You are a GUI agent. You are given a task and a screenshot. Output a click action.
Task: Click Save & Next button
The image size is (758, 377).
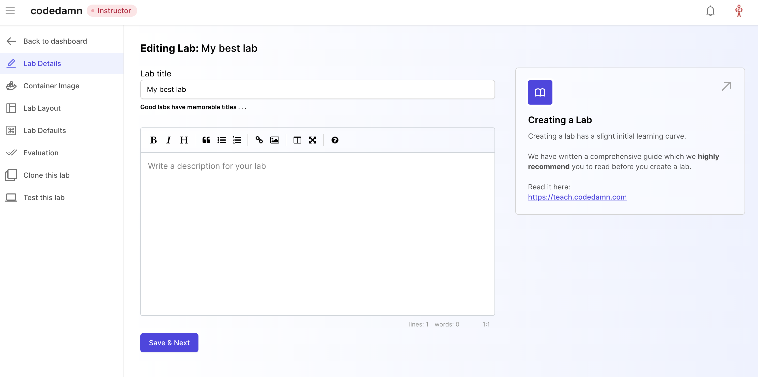(169, 342)
